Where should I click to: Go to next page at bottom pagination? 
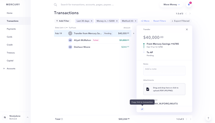coord(191,119)
